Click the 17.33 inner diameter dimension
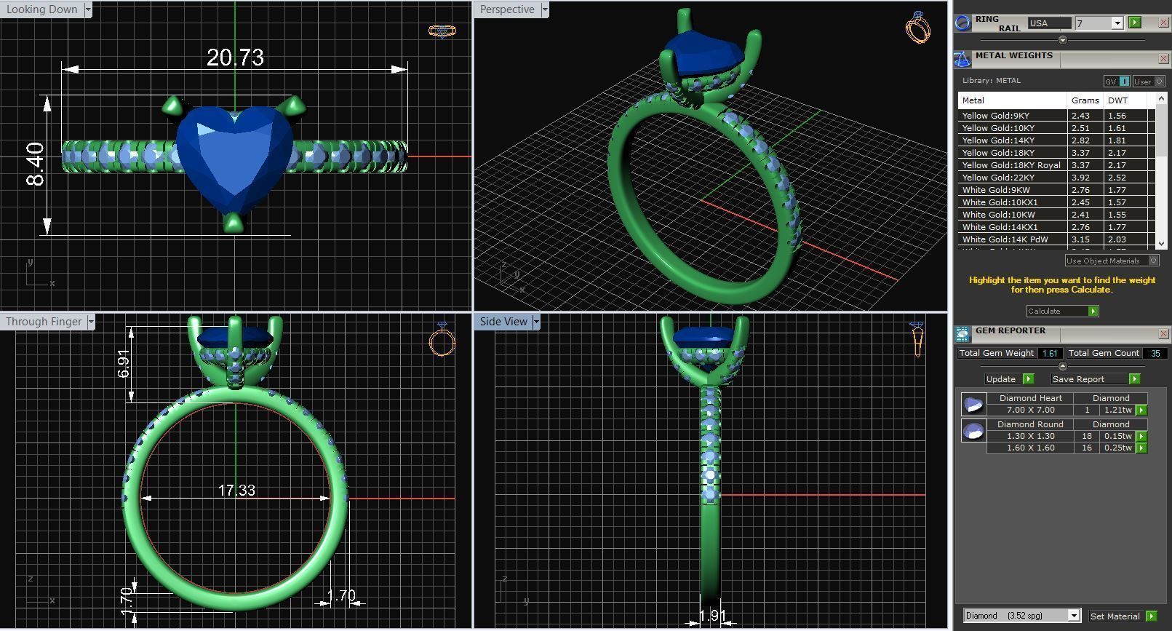 [236, 490]
